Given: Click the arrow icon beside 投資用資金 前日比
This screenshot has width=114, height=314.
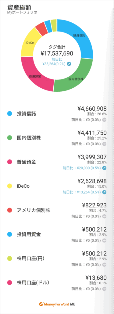Looking at the screenshot, I should click(x=104, y=240).
